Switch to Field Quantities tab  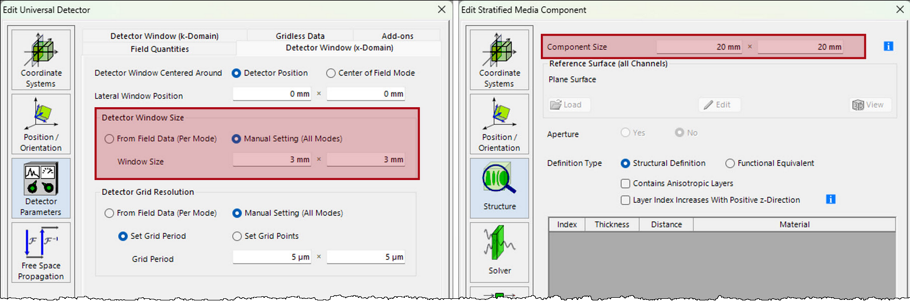coord(160,49)
